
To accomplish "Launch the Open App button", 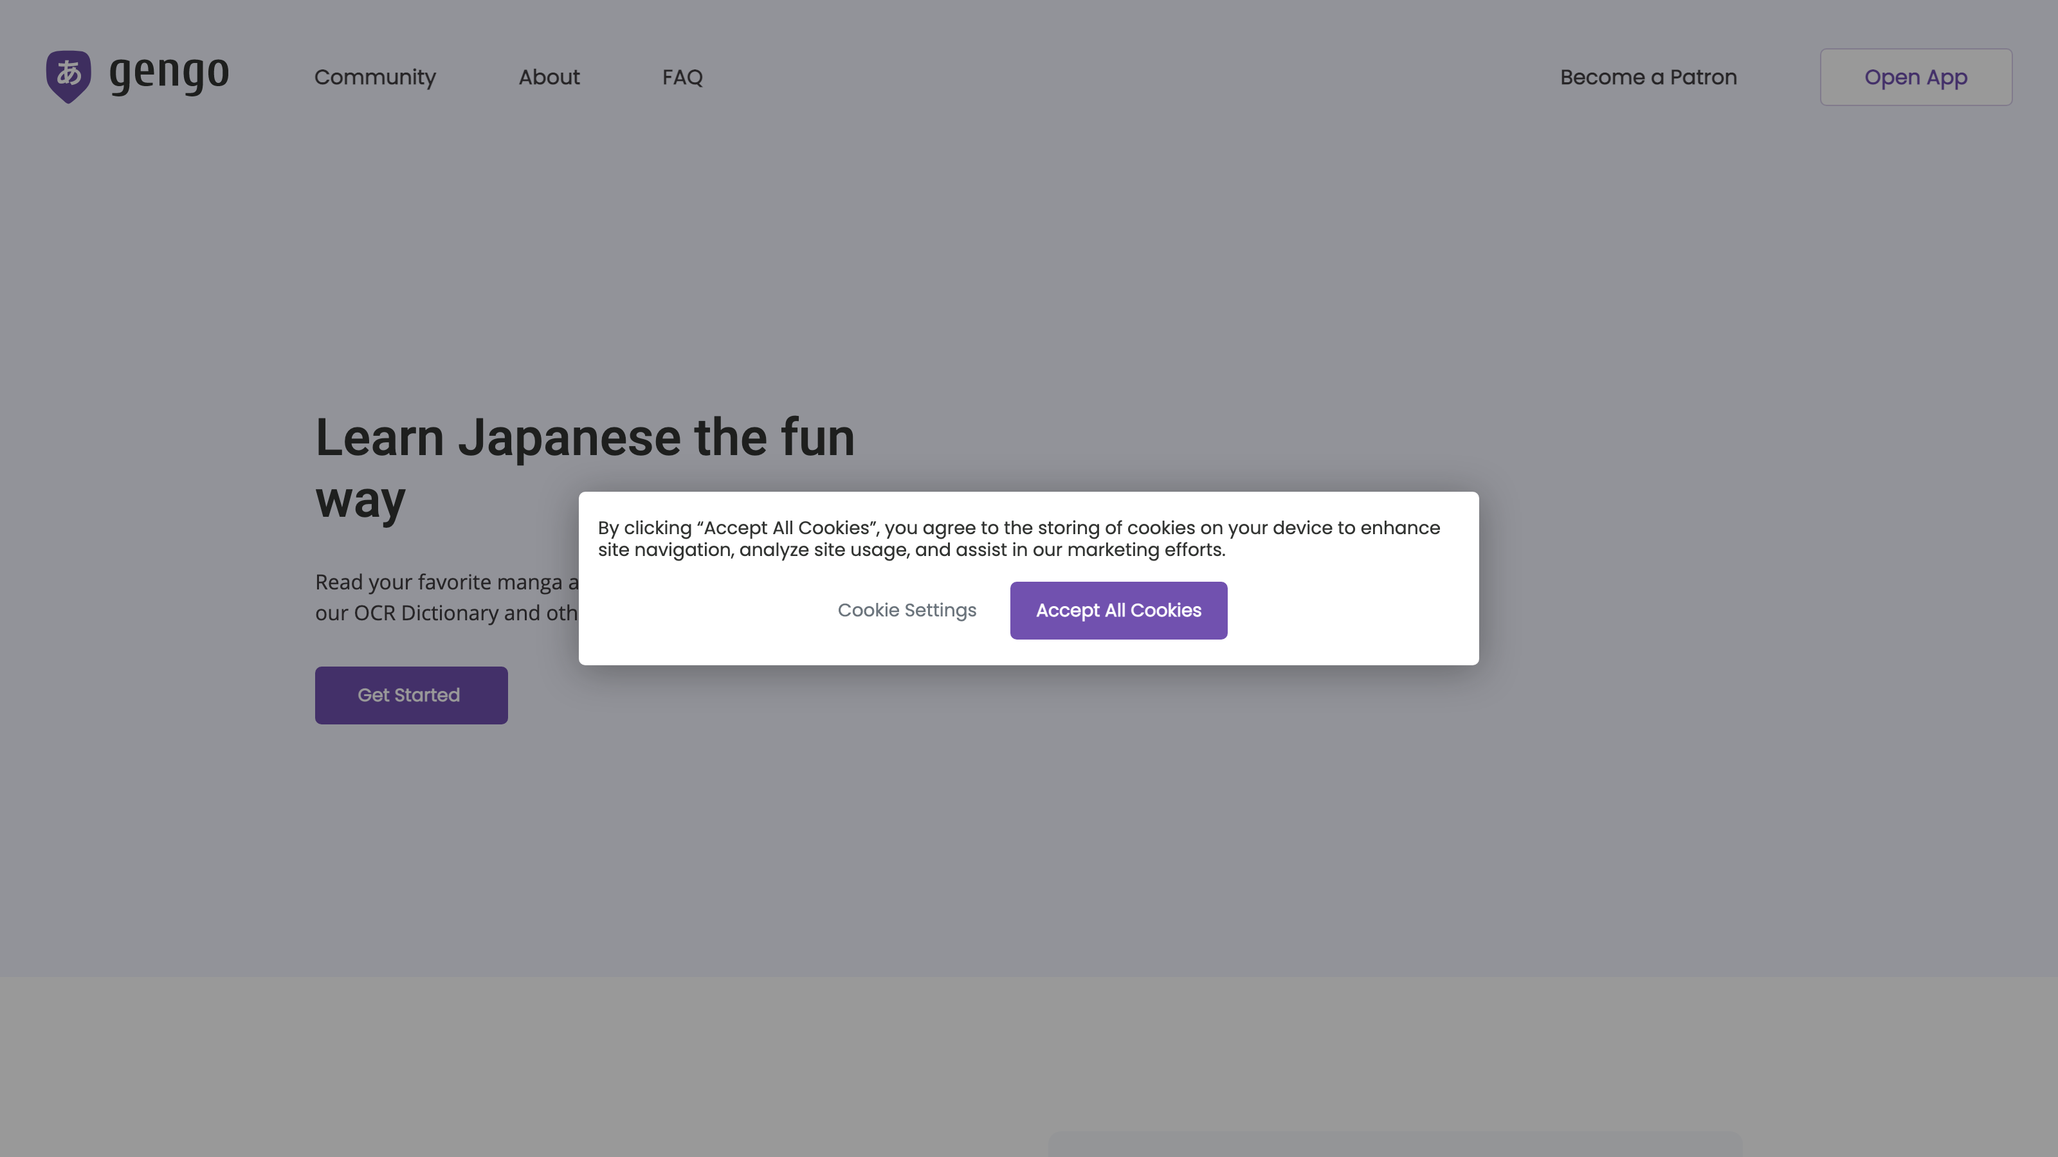I will (1916, 77).
